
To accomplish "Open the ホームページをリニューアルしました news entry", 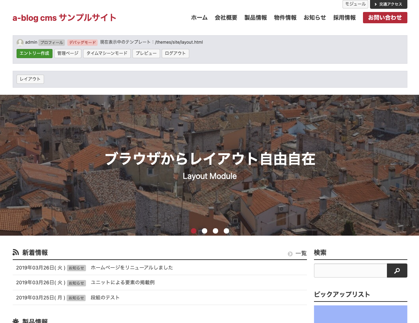I will [x=132, y=268].
